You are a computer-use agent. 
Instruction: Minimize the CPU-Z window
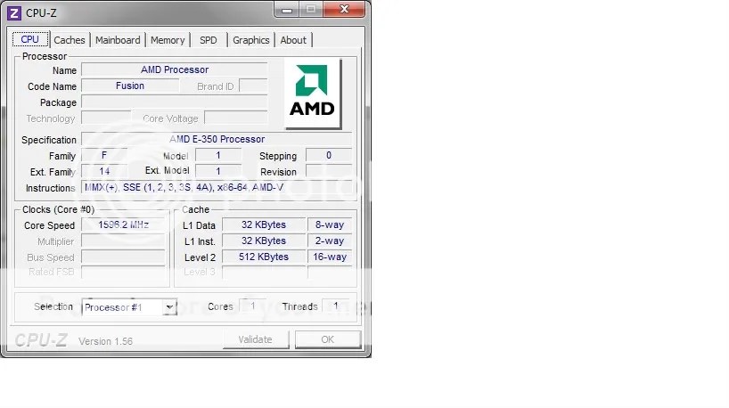tap(287, 9)
